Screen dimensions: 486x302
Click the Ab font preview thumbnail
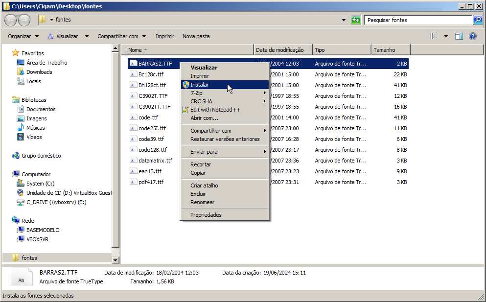click(x=22, y=277)
